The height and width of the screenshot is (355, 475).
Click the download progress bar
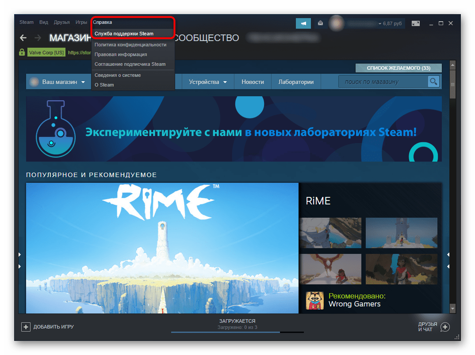point(237,332)
